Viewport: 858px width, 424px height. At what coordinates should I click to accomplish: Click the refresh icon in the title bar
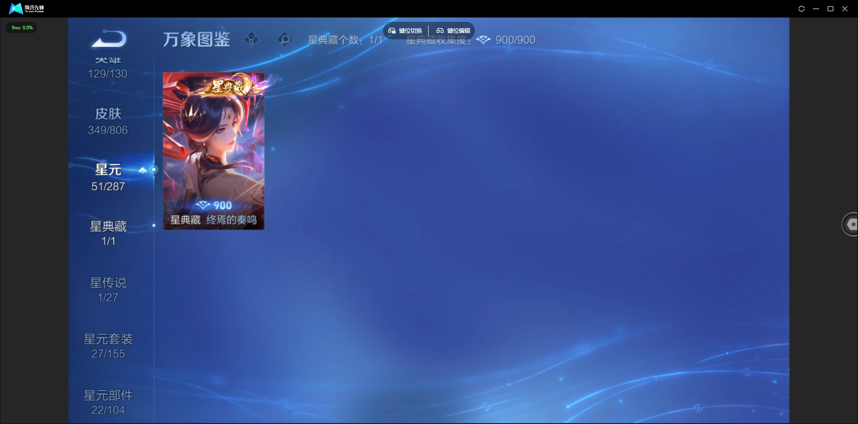(802, 9)
